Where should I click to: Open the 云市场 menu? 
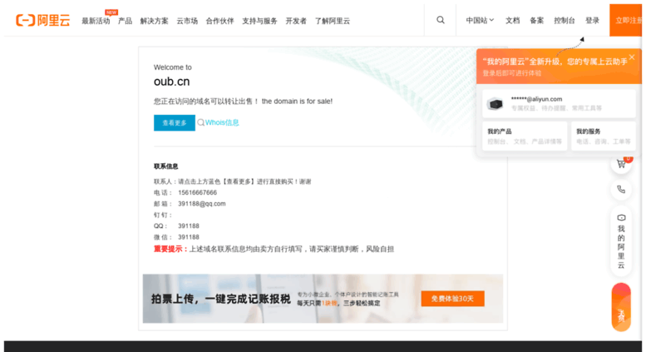[187, 21]
